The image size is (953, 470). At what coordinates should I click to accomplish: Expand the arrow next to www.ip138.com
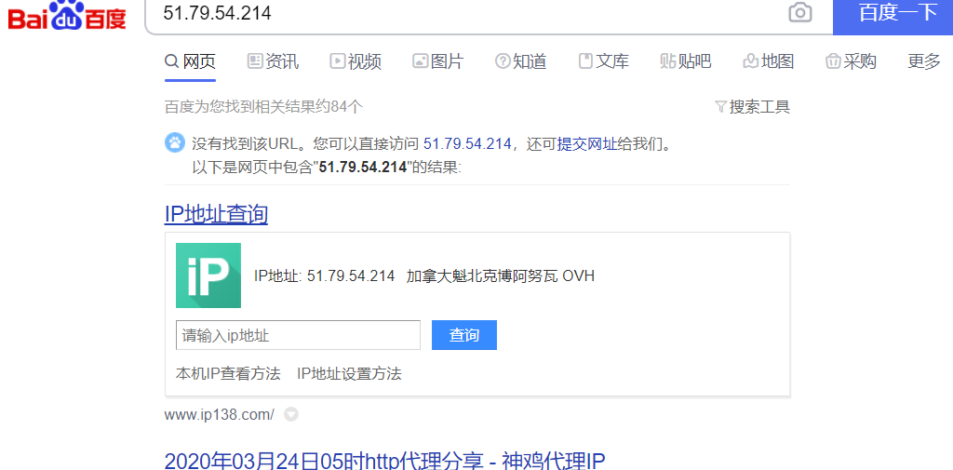pyautogui.click(x=291, y=415)
